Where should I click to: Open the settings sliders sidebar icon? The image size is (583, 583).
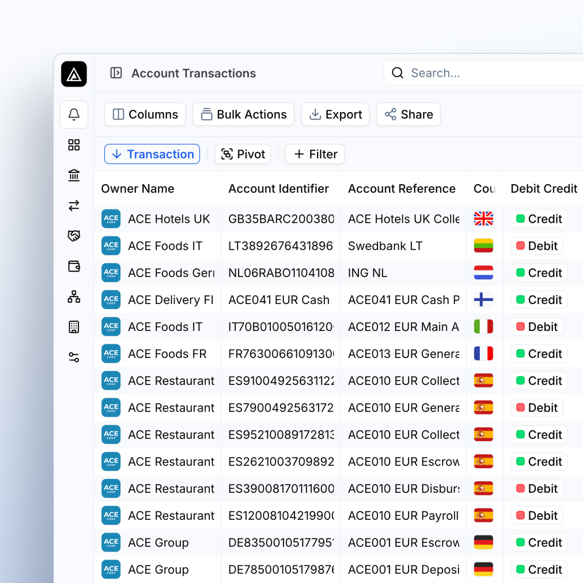(x=74, y=357)
